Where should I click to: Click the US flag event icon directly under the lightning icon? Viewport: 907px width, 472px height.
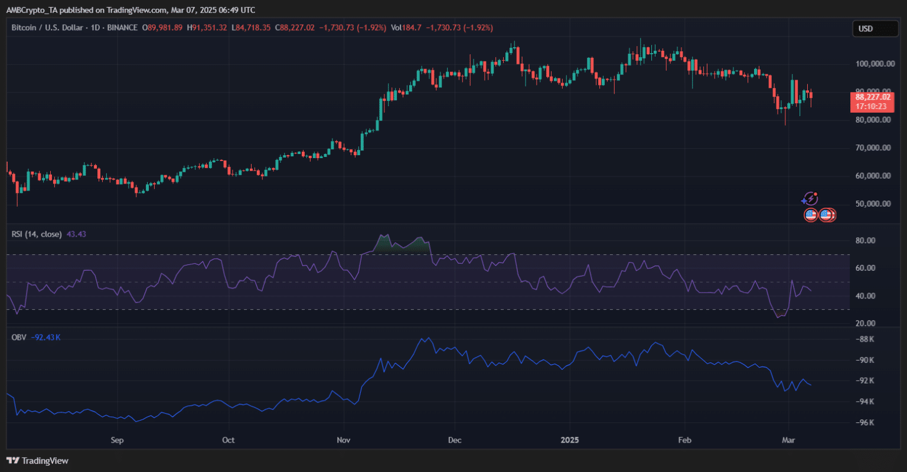(x=811, y=215)
